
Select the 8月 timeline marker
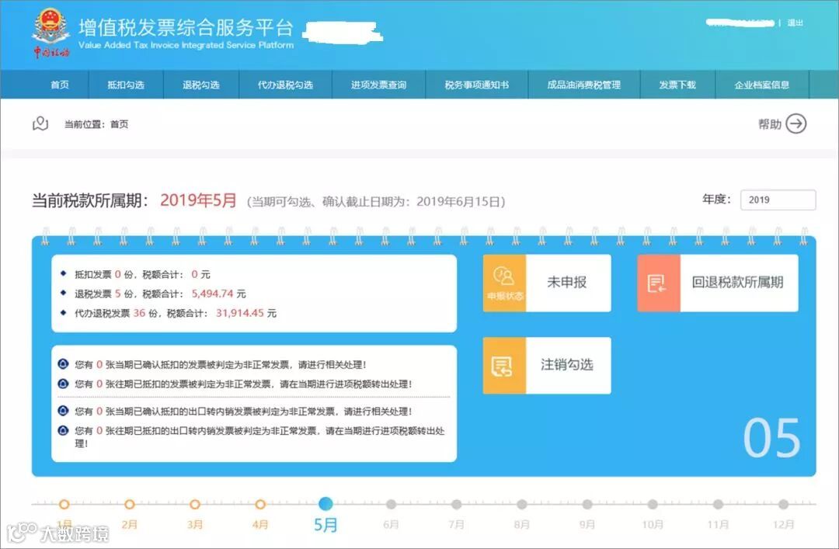pyautogui.click(x=522, y=504)
